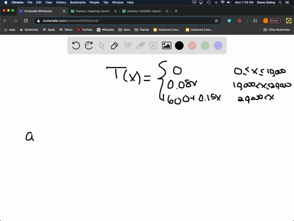Click the profile Error button
Screen dimensions: 294x221
coord(272,21)
